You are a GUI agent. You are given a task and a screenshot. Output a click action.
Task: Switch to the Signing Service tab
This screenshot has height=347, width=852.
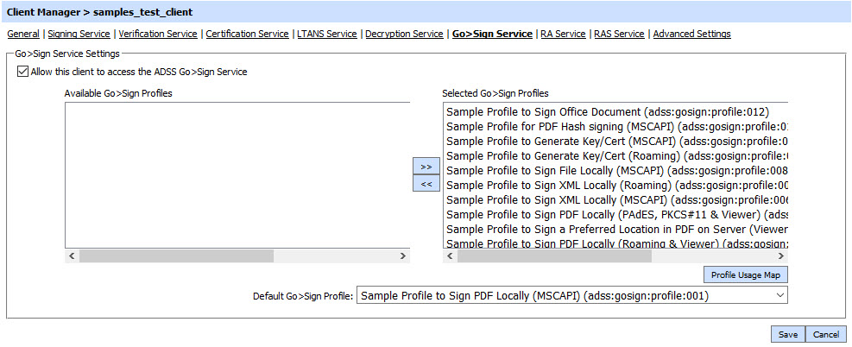tap(79, 35)
